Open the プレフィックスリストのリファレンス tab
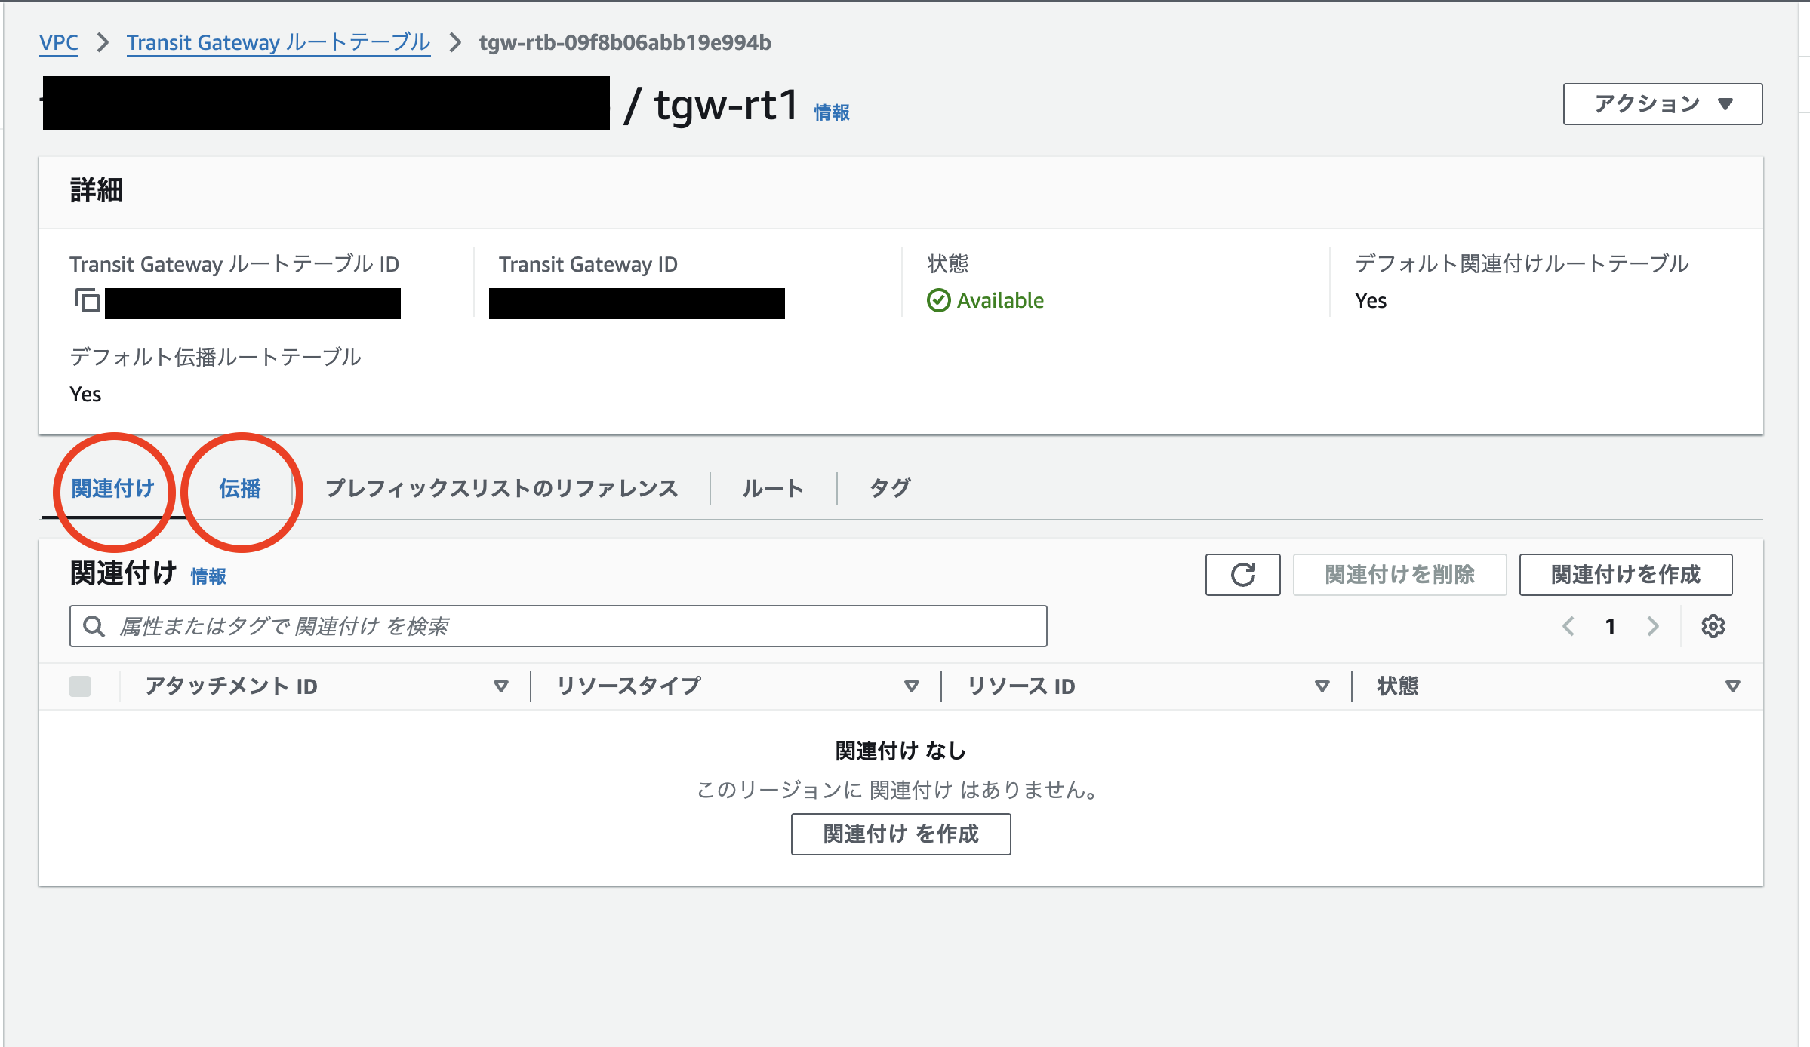Viewport: 1810px width, 1047px height. coord(501,488)
